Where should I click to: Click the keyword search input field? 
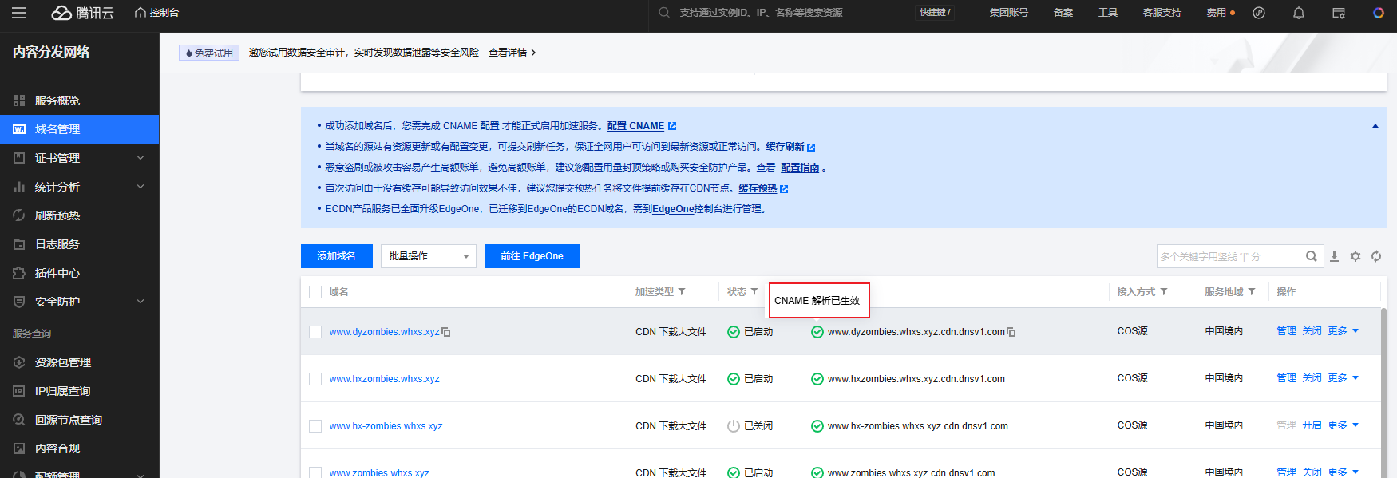1229,256
